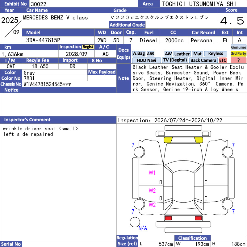Click the 2WD drive value
The image size is (247, 247).
[x=102, y=40]
